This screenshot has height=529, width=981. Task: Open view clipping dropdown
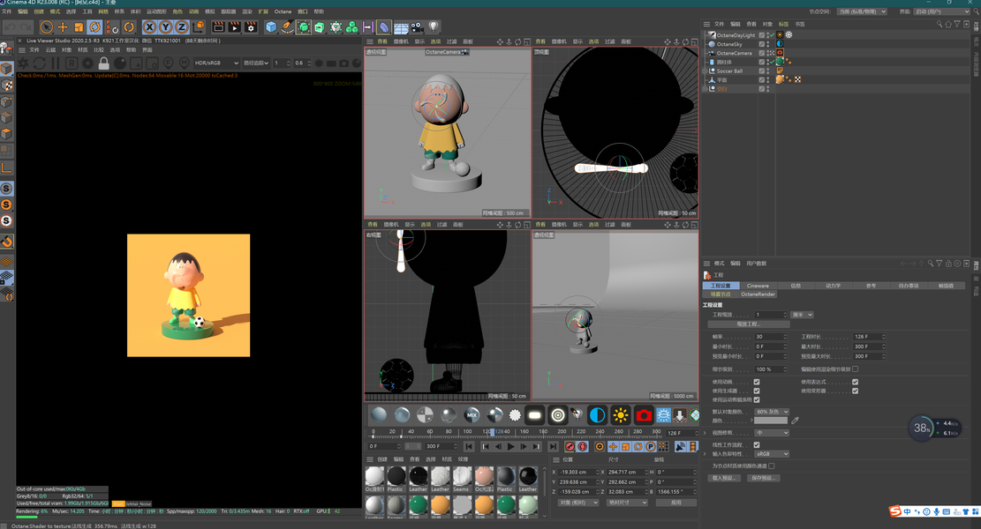click(x=772, y=433)
